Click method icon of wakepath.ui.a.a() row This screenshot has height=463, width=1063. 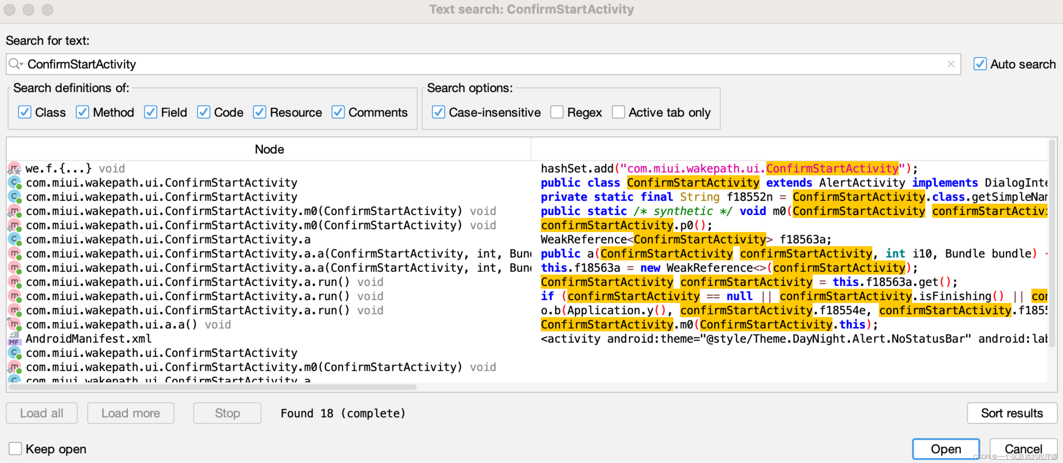14,324
